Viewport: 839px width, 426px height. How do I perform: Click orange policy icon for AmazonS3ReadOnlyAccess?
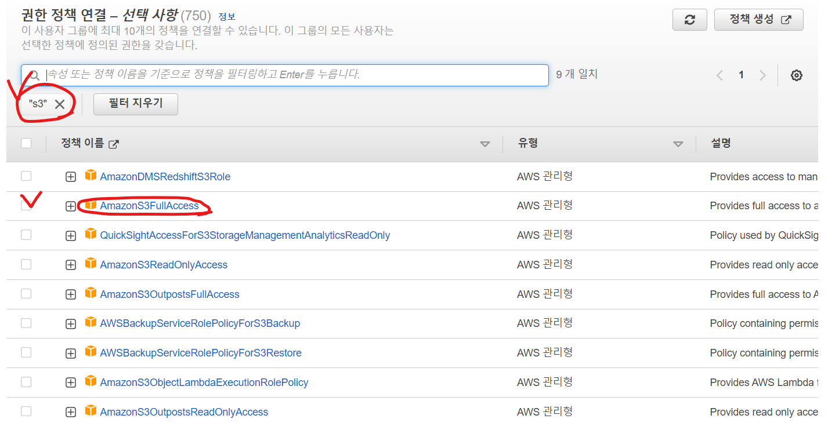(x=91, y=263)
